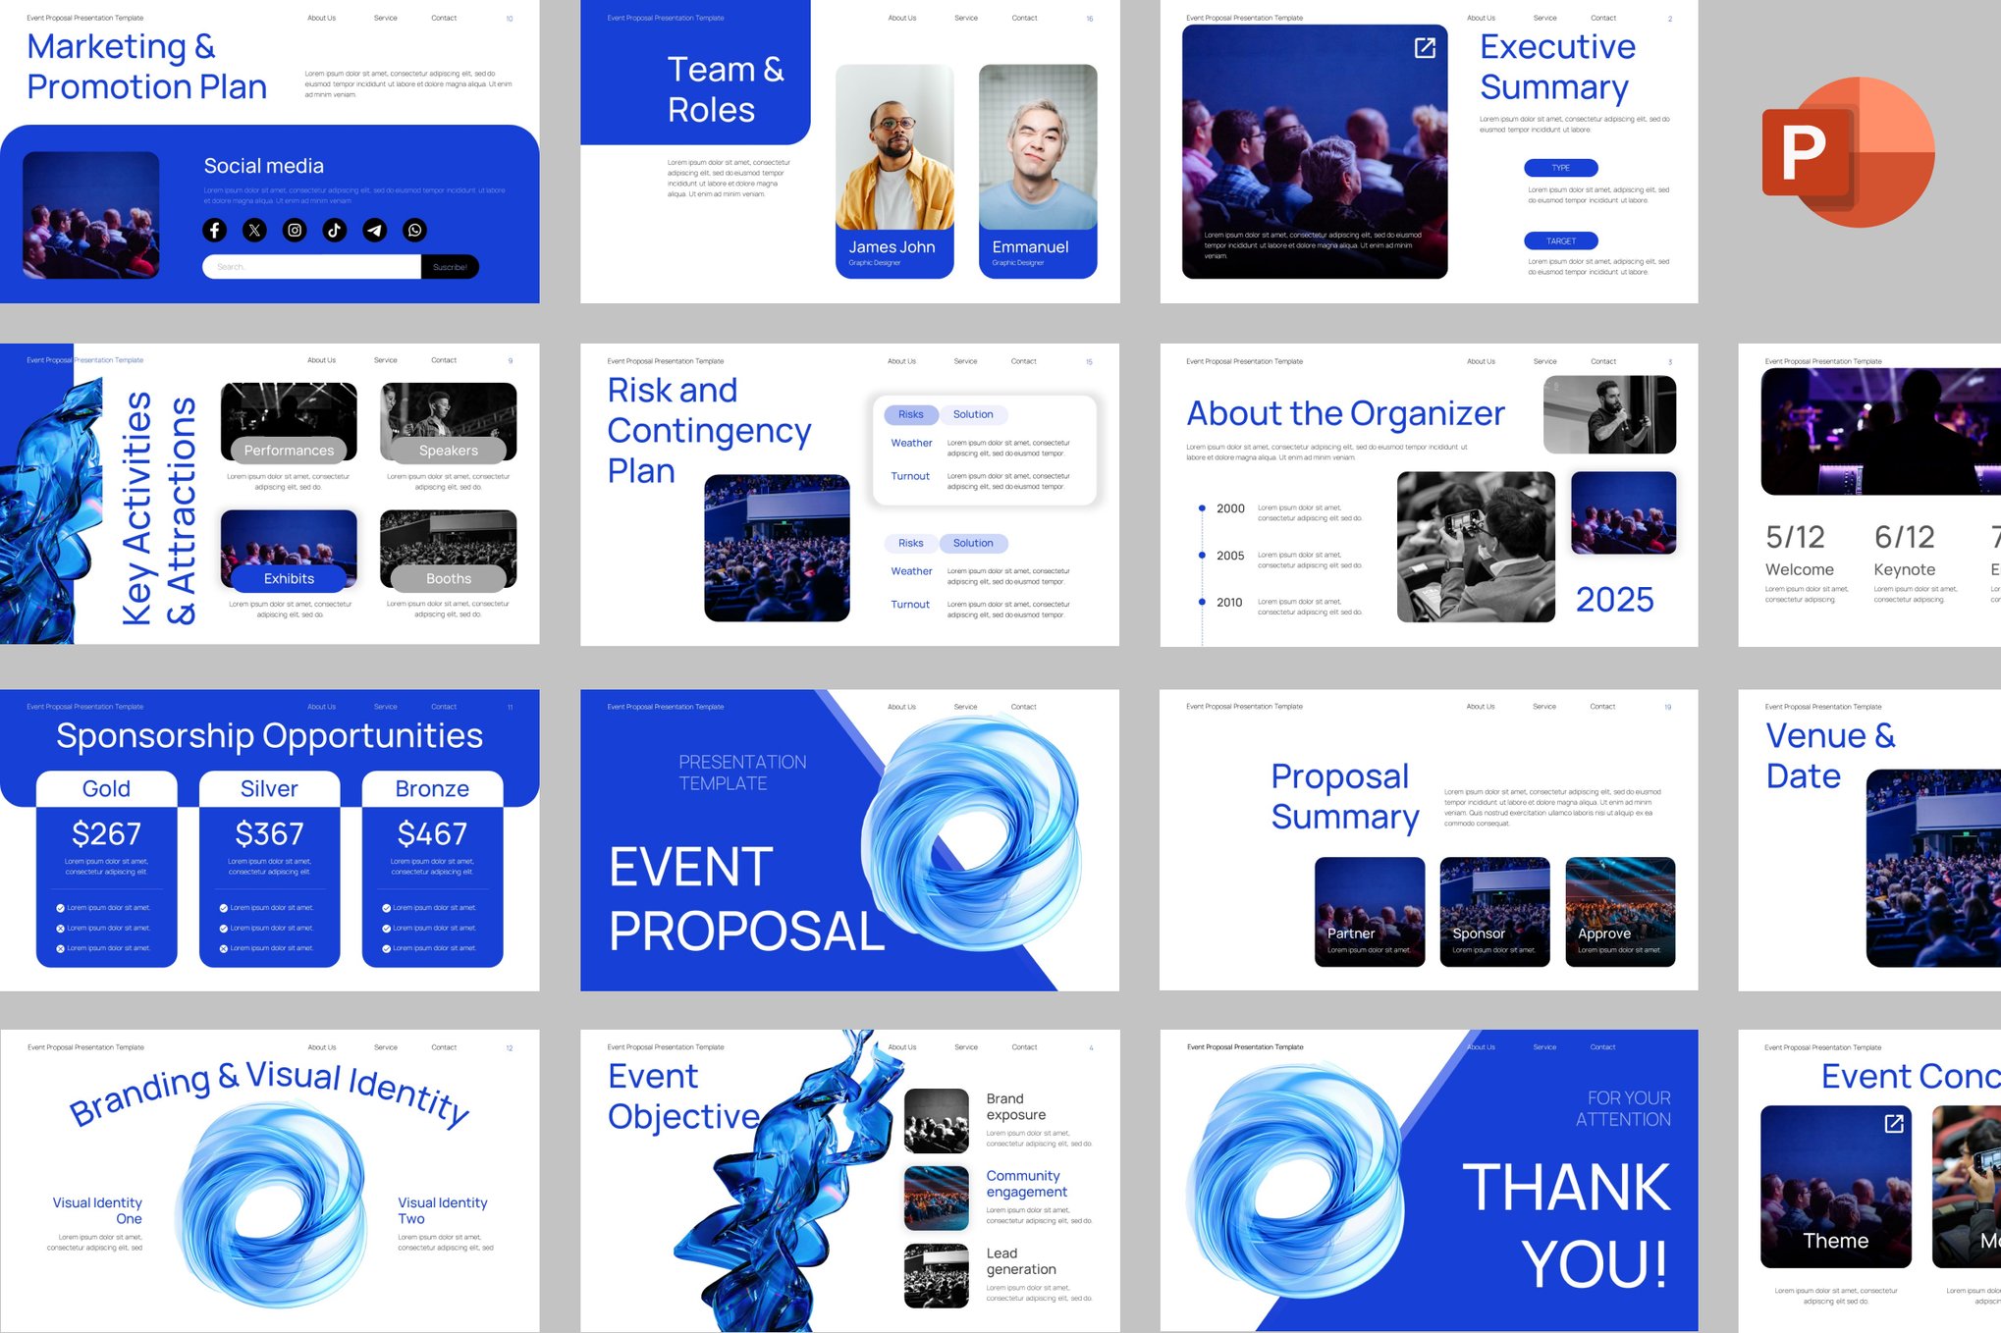2001x1333 pixels.
Task: Click the external-link icon on Theme card
Action: (1894, 1123)
